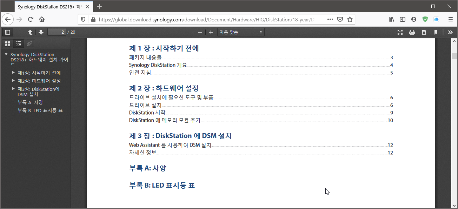
Task: Open a new browser tab
Action: pos(99,6)
